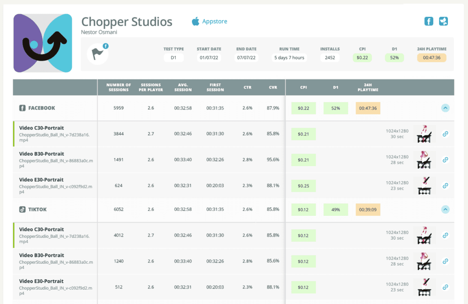Click thumbnail of TikTok Video B30-Portrait

tap(424, 261)
